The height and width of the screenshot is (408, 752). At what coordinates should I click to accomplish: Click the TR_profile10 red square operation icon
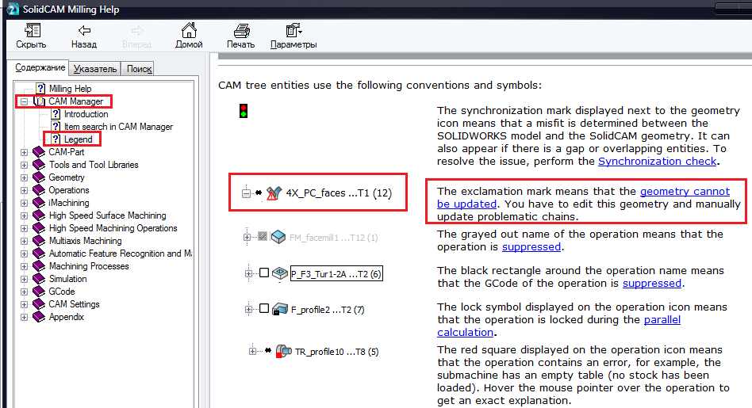coord(283,352)
